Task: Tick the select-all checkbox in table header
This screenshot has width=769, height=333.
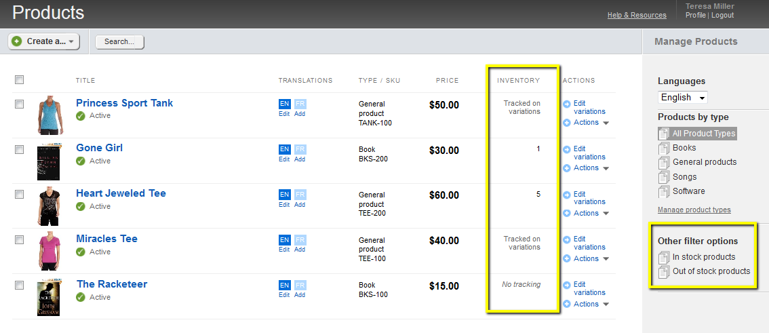Action: click(x=20, y=80)
